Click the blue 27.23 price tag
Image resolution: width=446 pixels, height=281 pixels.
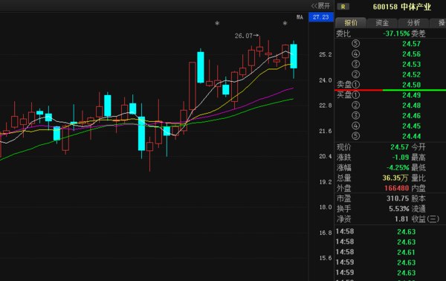pyautogui.click(x=321, y=17)
